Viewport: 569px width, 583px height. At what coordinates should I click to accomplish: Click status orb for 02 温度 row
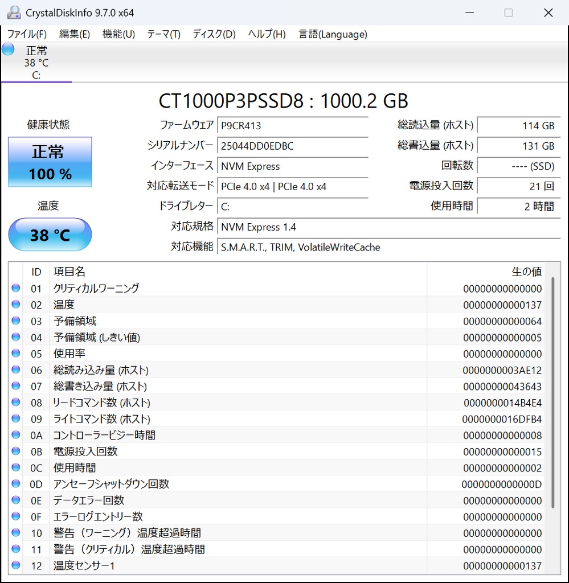pyautogui.click(x=15, y=304)
